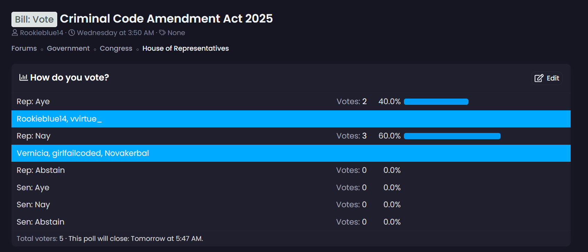Image resolution: width=588 pixels, height=252 pixels.
Task: Click the Rep: Nay progress bar
Action: [x=452, y=136]
